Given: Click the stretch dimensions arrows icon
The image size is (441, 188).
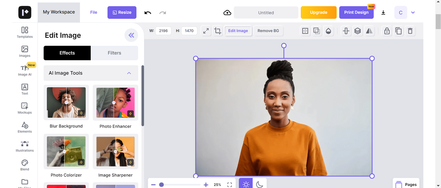Looking at the screenshot, I should 206,31.
